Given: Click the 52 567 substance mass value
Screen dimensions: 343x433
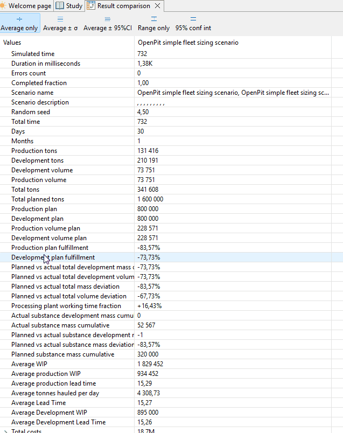Looking at the screenshot, I should tap(146, 325).
